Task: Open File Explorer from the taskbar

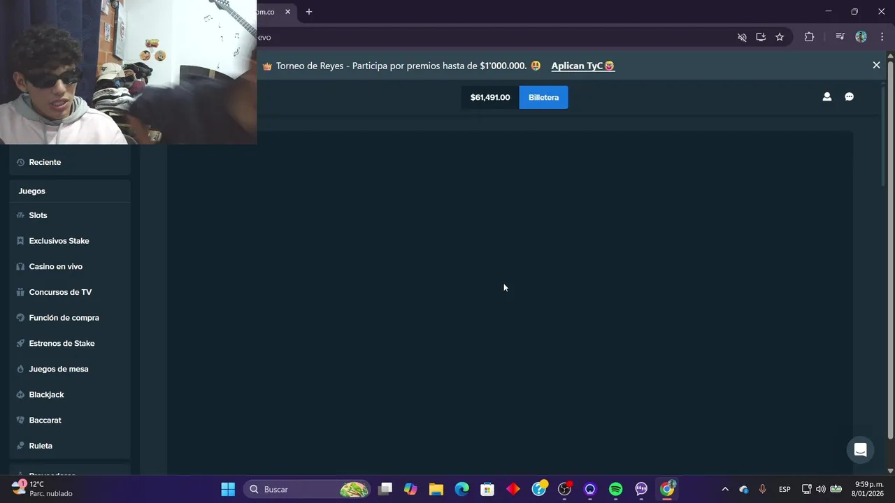Action: click(436, 489)
